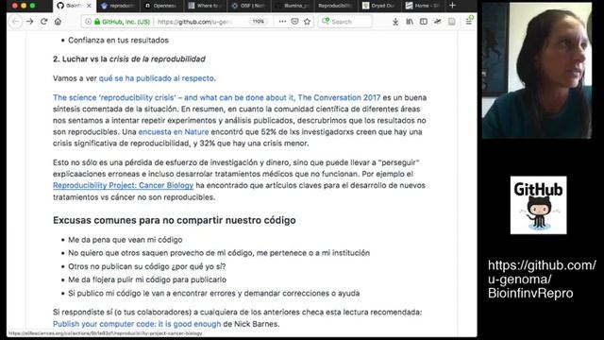Click text '2. Luchar vs la crisis'
This screenshot has height=340, width=604.
tap(129, 59)
